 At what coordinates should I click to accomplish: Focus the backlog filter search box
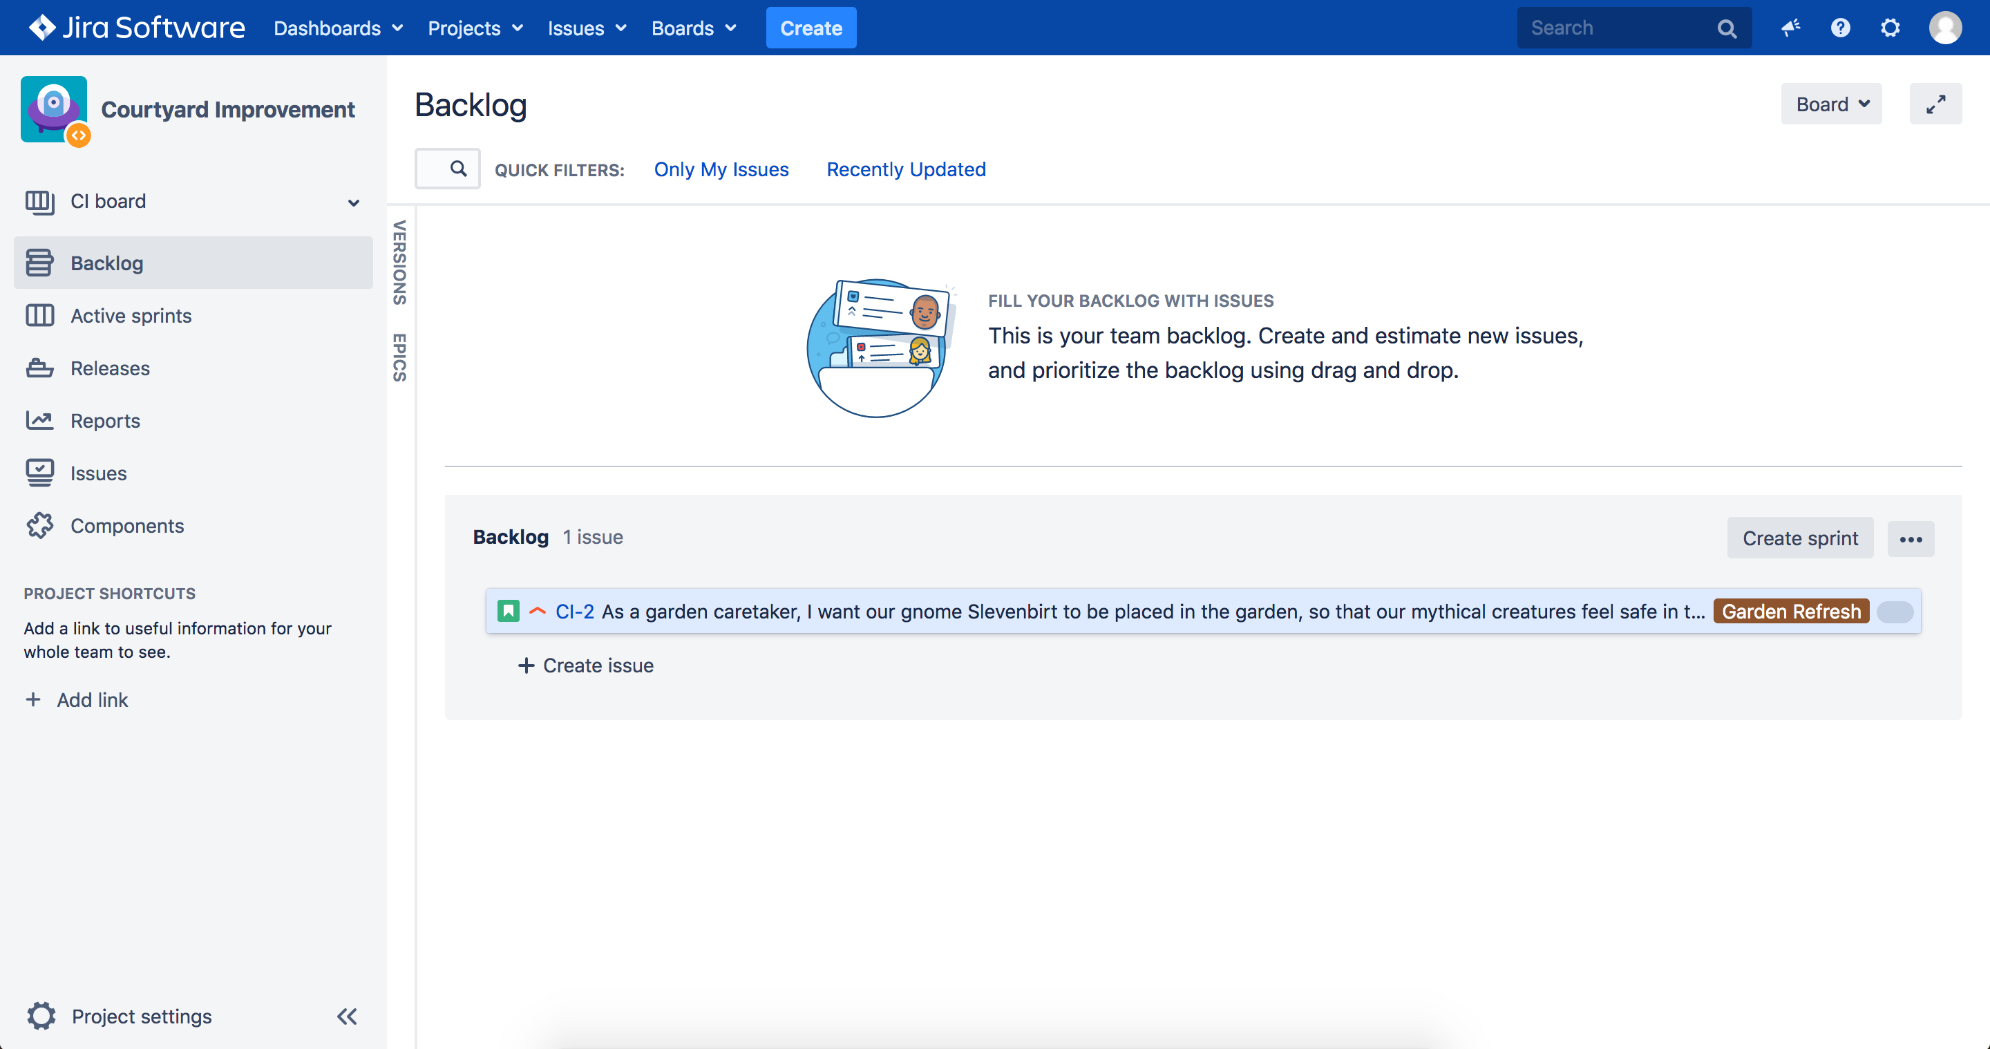[x=447, y=169]
